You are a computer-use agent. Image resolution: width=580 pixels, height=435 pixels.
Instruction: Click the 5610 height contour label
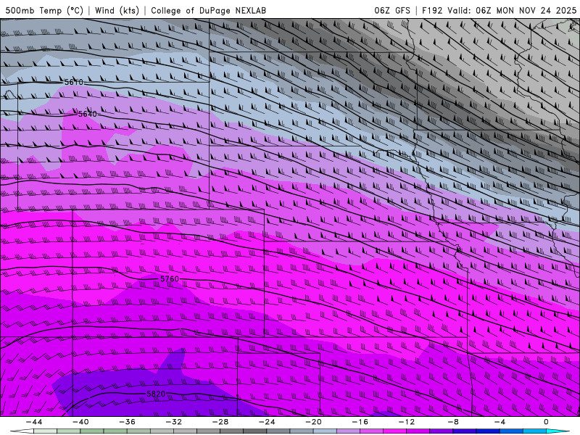(x=74, y=82)
